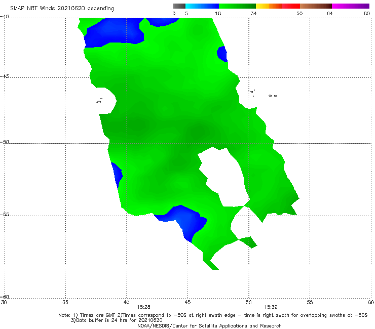Click the longitude axis label '35'
This screenshot has height=329, width=375.
65,302
